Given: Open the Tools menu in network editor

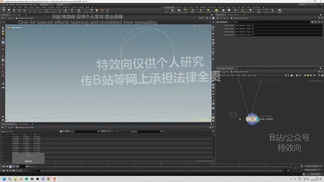Looking at the screenshot, I should (x=238, y=75).
